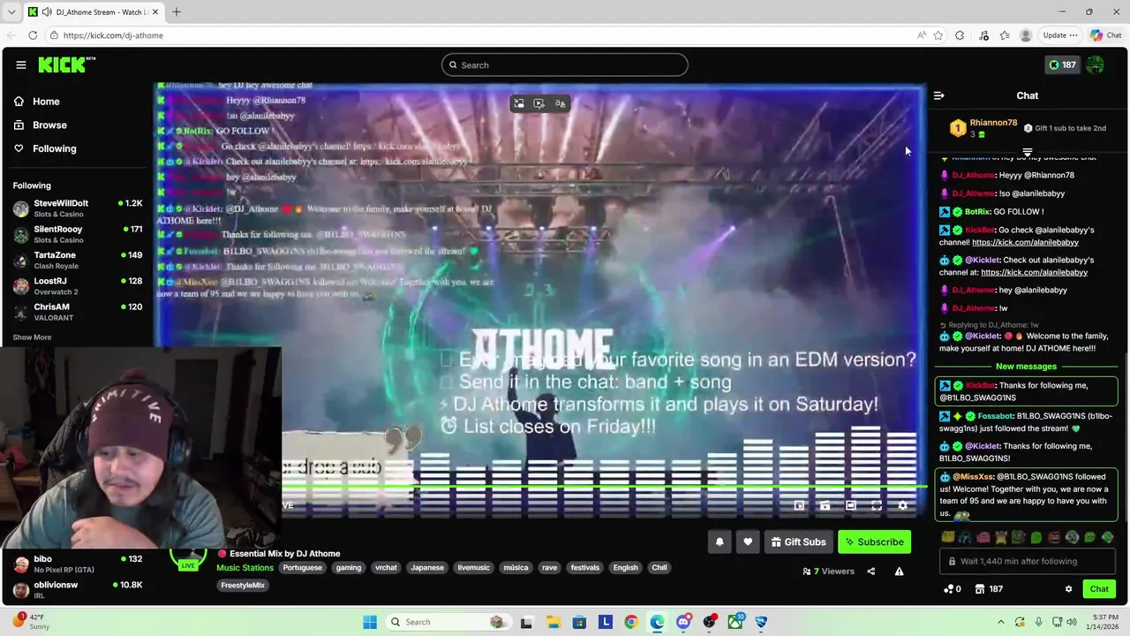
Task: Expand the Following list with Show More
Action: [x=32, y=337]
